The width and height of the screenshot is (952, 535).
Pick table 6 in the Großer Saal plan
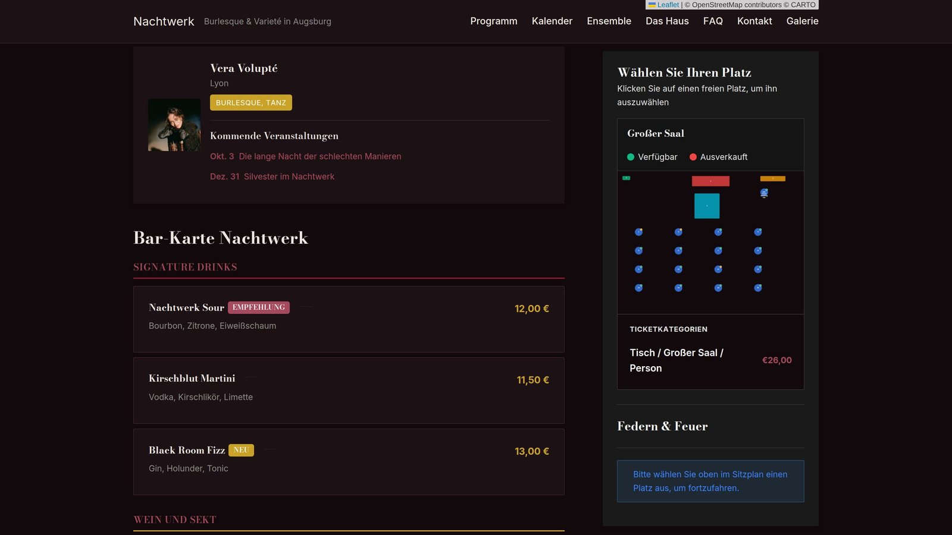(x=678, y=251)
